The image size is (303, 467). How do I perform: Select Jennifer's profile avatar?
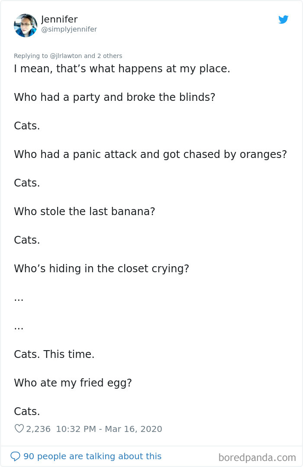click(26, 26)
